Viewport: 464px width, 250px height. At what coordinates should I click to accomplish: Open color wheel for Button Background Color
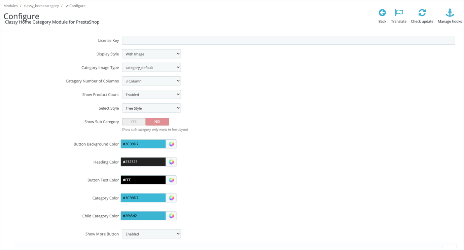[171, 144]
